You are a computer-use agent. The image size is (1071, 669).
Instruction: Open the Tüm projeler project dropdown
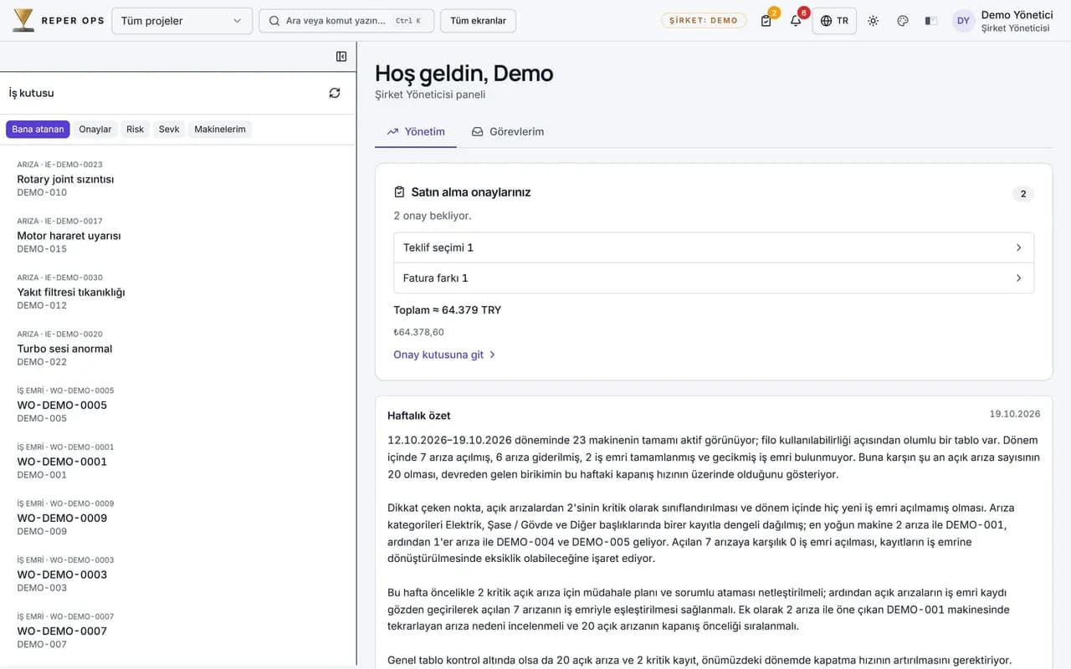coord(182,21)
